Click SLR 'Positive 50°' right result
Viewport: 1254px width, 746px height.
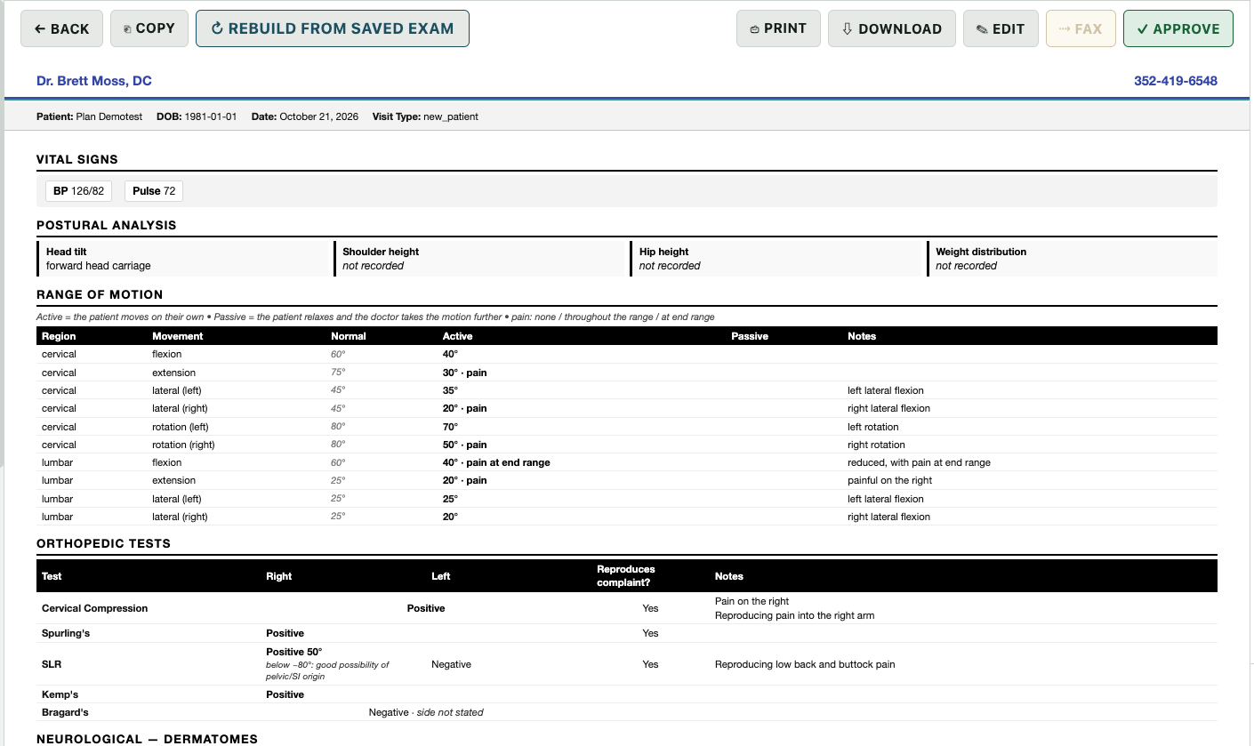(294, 652)
